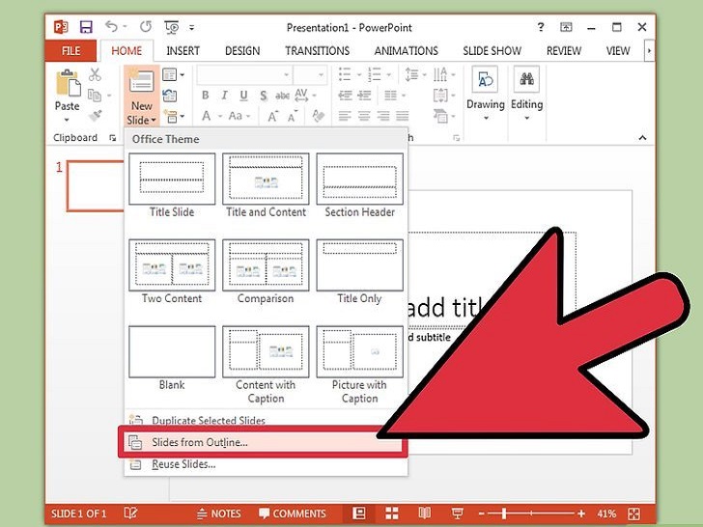Image resolution: width=703 pixels, height=527 pixels.
Task: Collapse the ribbon chevron
Action: 642,138
